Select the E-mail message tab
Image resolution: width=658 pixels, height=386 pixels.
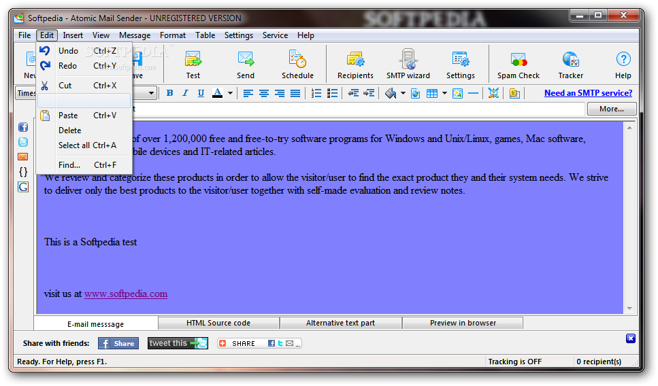tap(96, 324)
